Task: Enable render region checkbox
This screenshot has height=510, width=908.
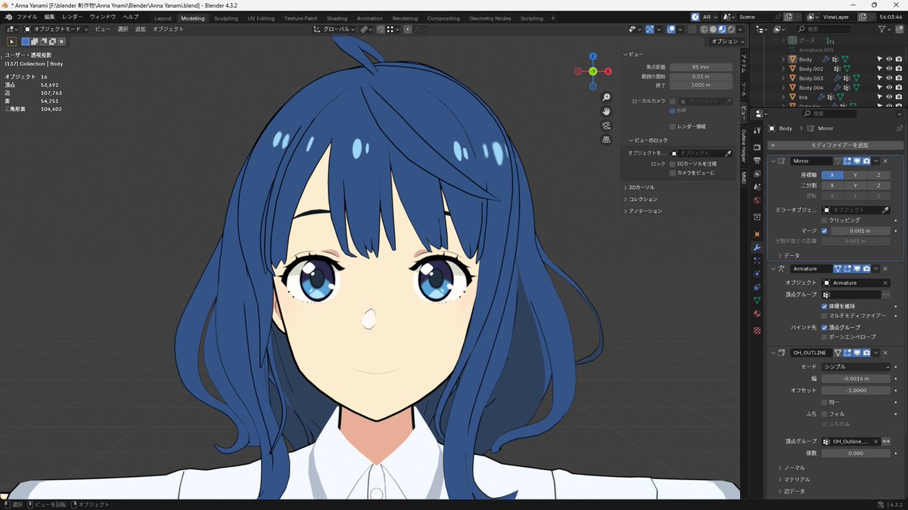Action: pos(673,126)
